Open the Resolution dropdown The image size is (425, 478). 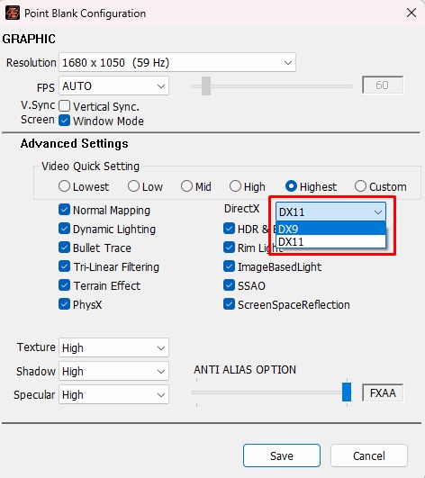click(177, 62)
